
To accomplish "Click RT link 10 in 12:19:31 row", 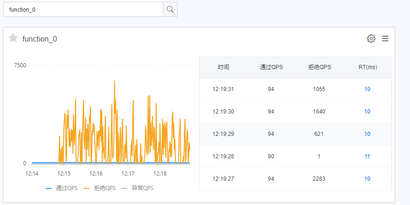I will click(x=367, y=89).
